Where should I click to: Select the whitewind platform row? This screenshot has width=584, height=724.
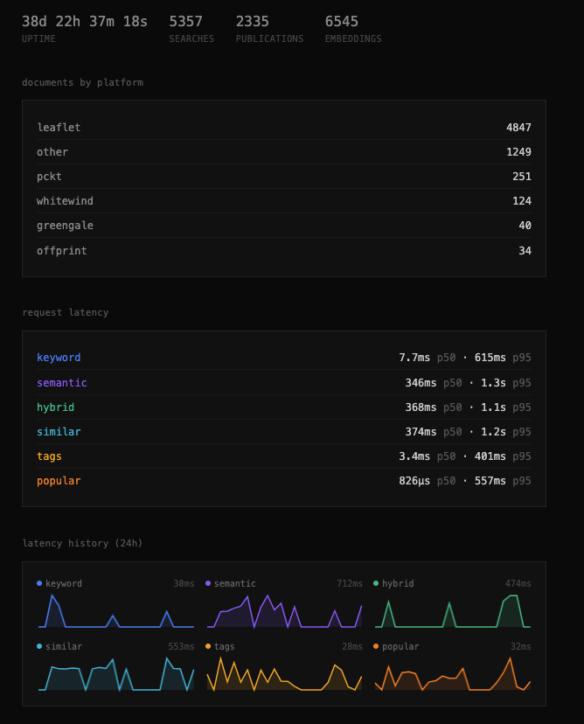(x=283, y=201)
